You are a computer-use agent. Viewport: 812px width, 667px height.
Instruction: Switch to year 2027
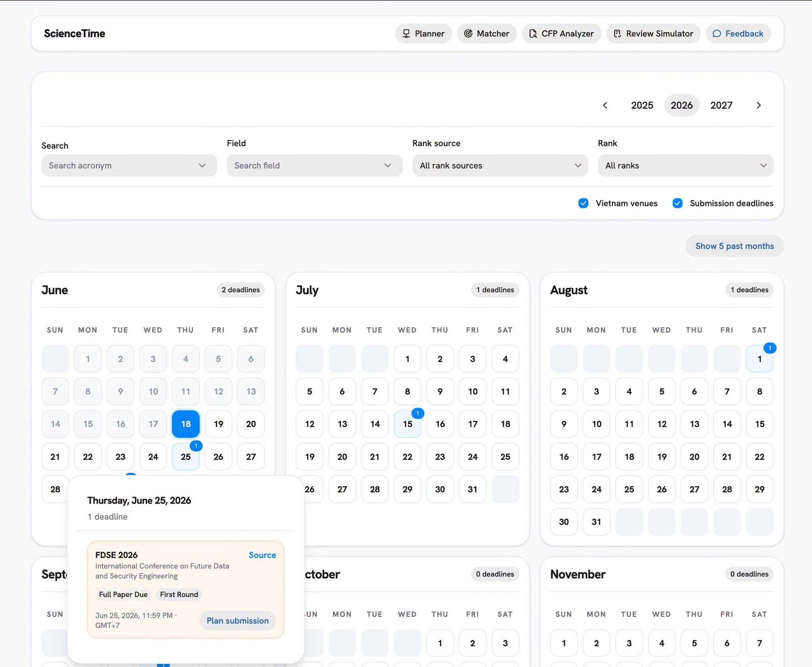click(x=721, y=105)
